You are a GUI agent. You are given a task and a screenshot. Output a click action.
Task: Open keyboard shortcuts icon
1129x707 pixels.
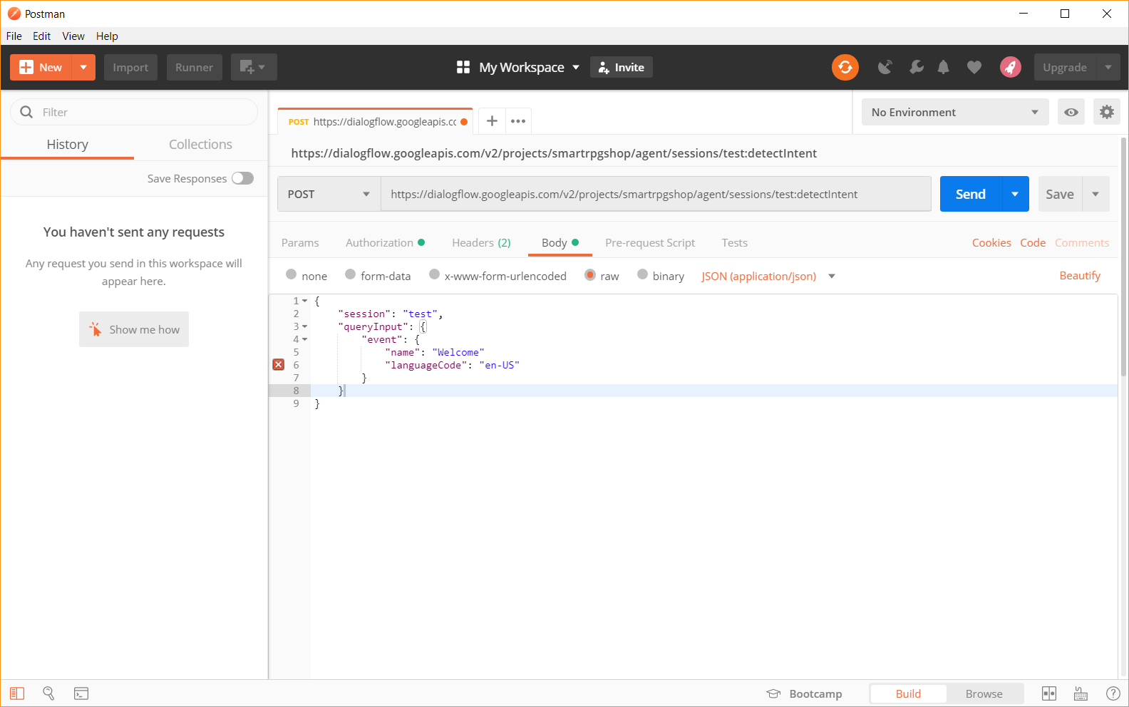coord(1081,693)
